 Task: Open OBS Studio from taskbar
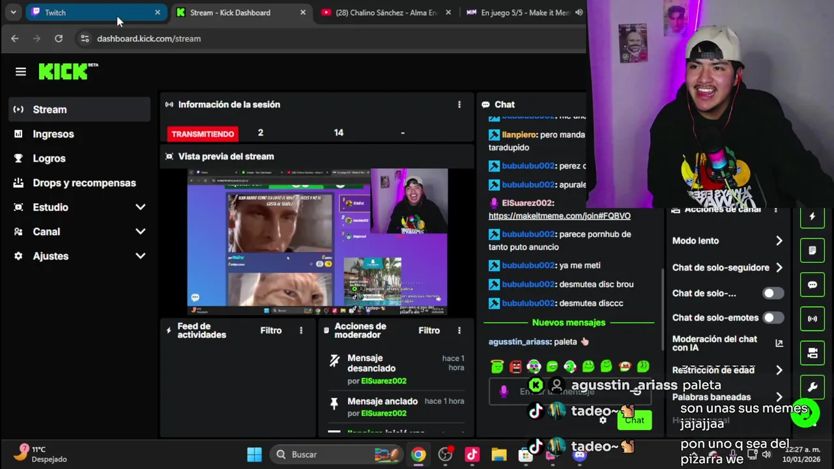coord(446,455)
